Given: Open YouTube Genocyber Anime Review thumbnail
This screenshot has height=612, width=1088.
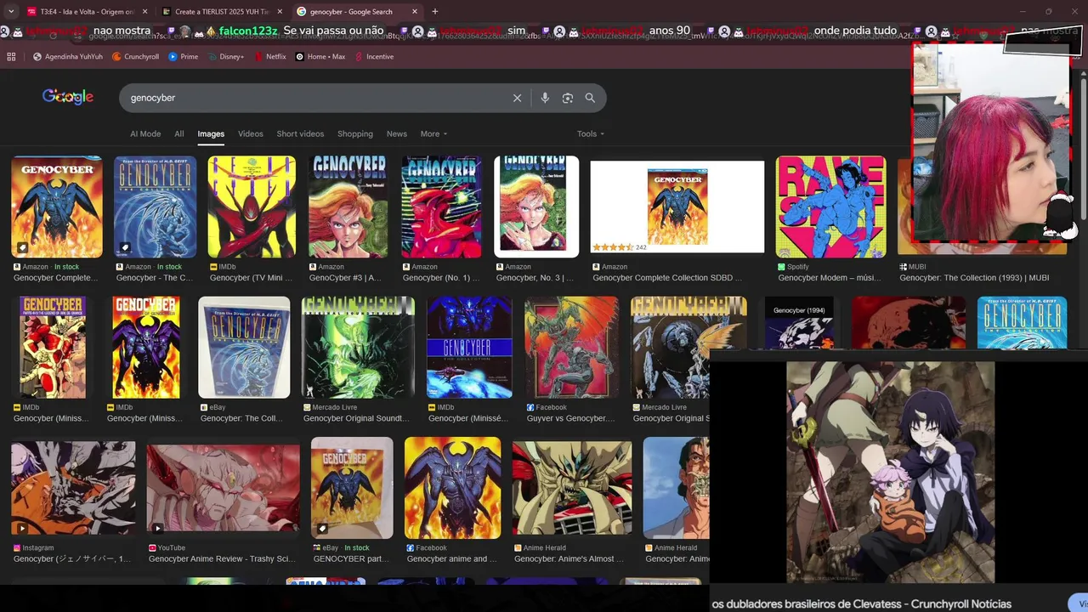Looking at the screenshot, I should click(x=223, y=488).
